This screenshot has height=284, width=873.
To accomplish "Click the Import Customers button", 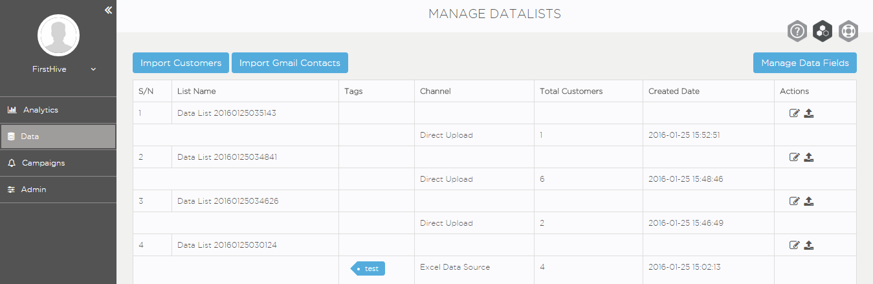I will coord(181,63).
